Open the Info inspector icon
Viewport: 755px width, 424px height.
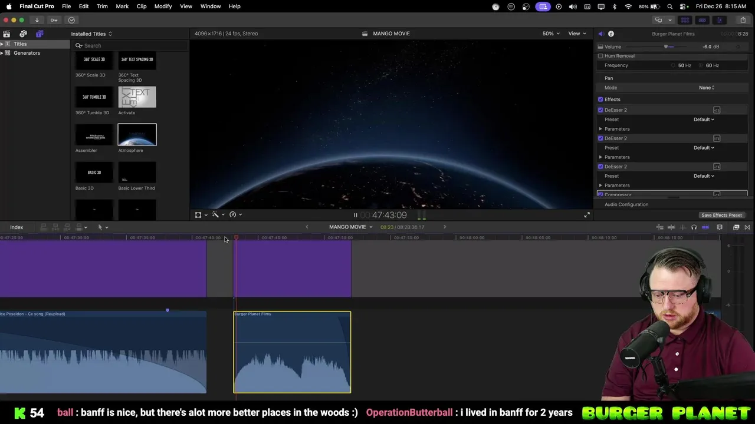pyautogui.click(x=611, y=34)
